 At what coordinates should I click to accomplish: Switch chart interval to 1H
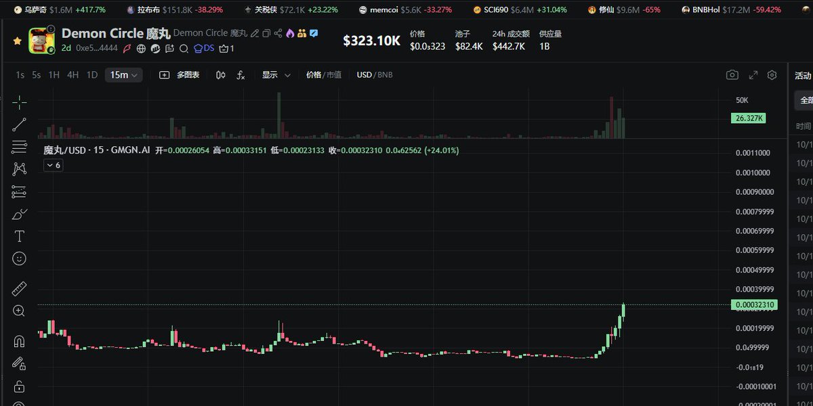(54, 75)
